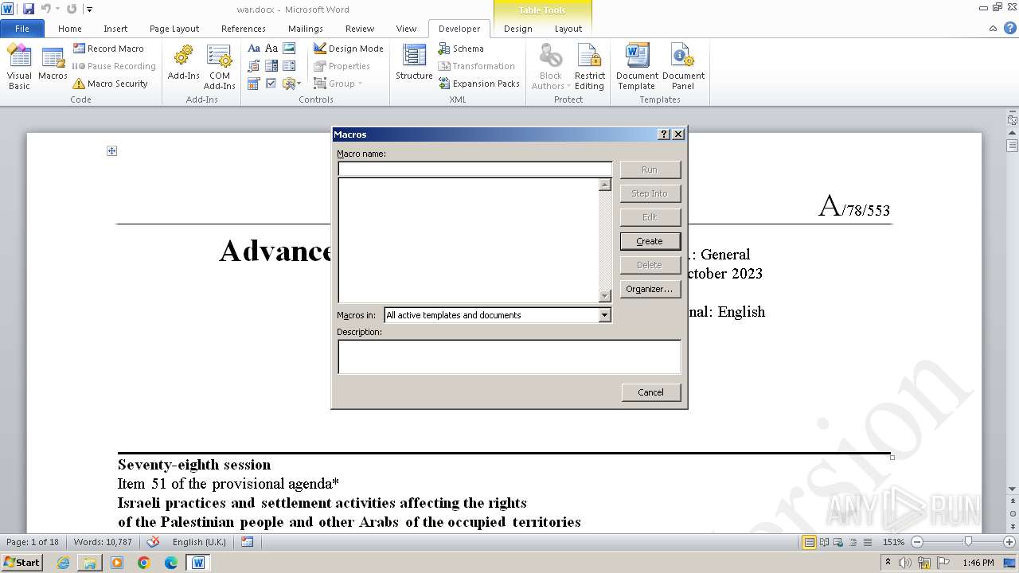This screenshot has height=573, width=1019.
Task: Click the Words: 10,787 count
Action: pyautogui.click(x=103, y=542)
